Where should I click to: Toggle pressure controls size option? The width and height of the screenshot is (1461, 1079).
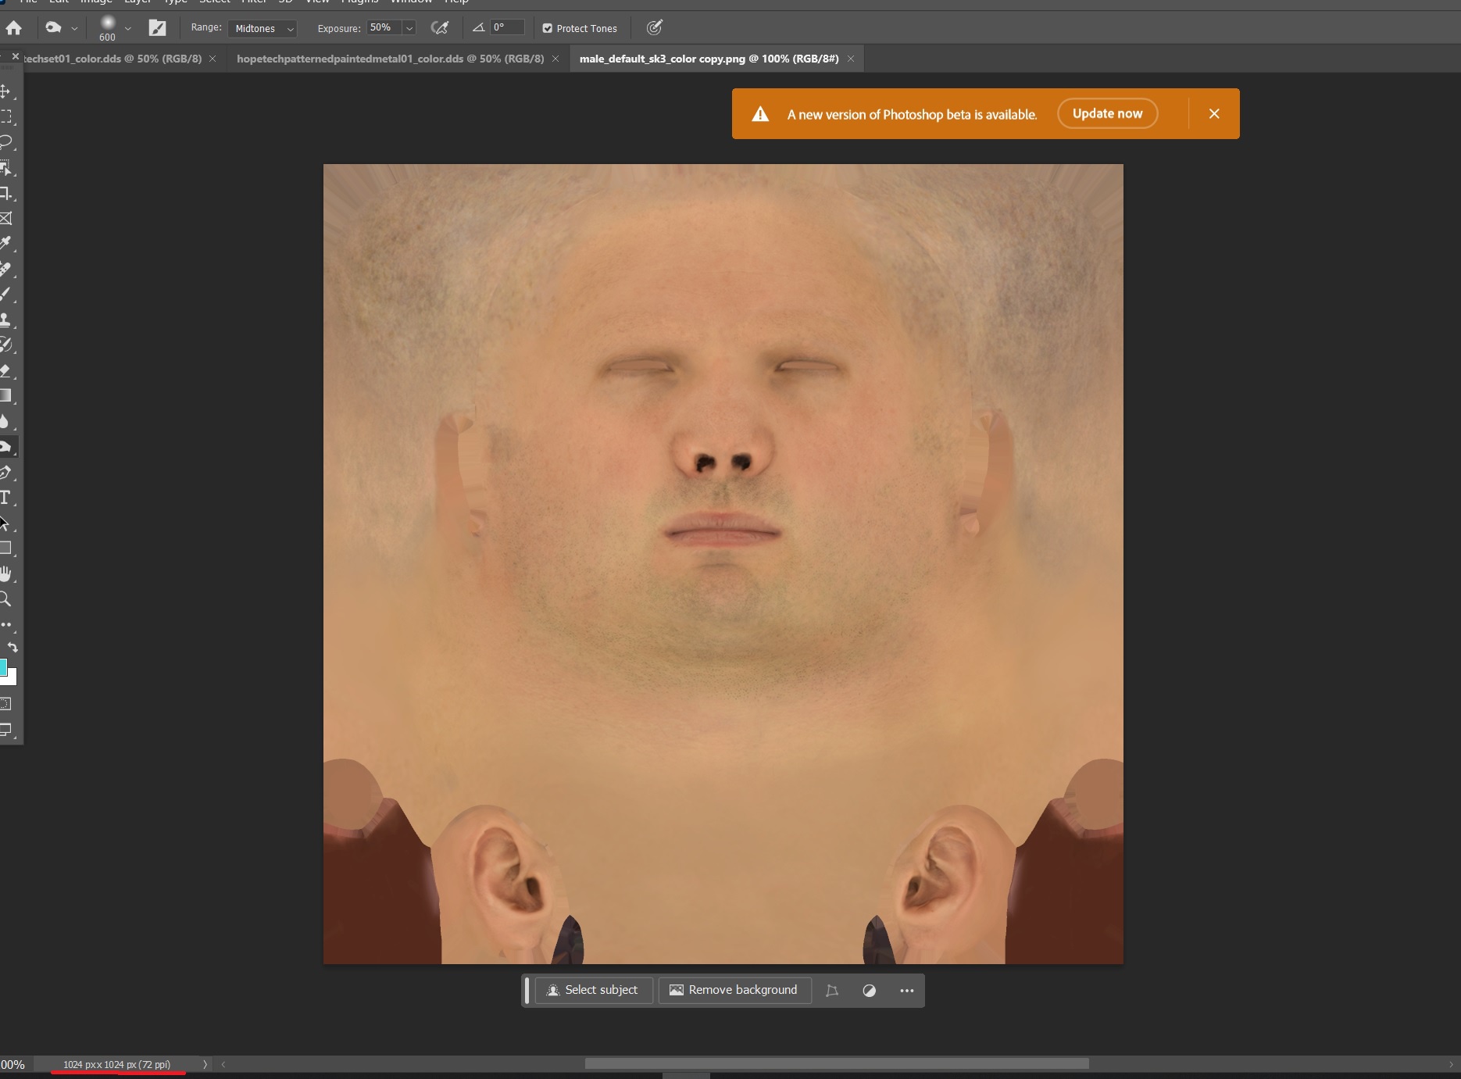(x=655, y=28)
